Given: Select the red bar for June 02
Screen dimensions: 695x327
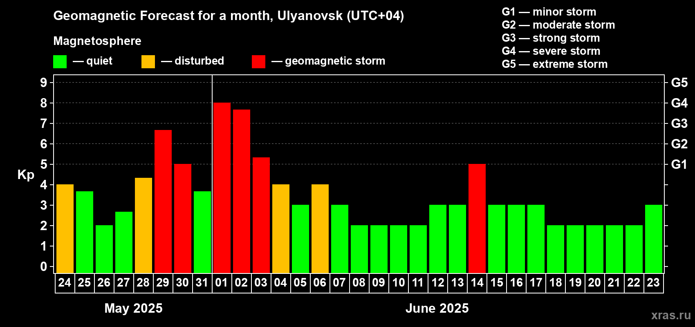Looking at the screenshot, I should pos(241,191).
